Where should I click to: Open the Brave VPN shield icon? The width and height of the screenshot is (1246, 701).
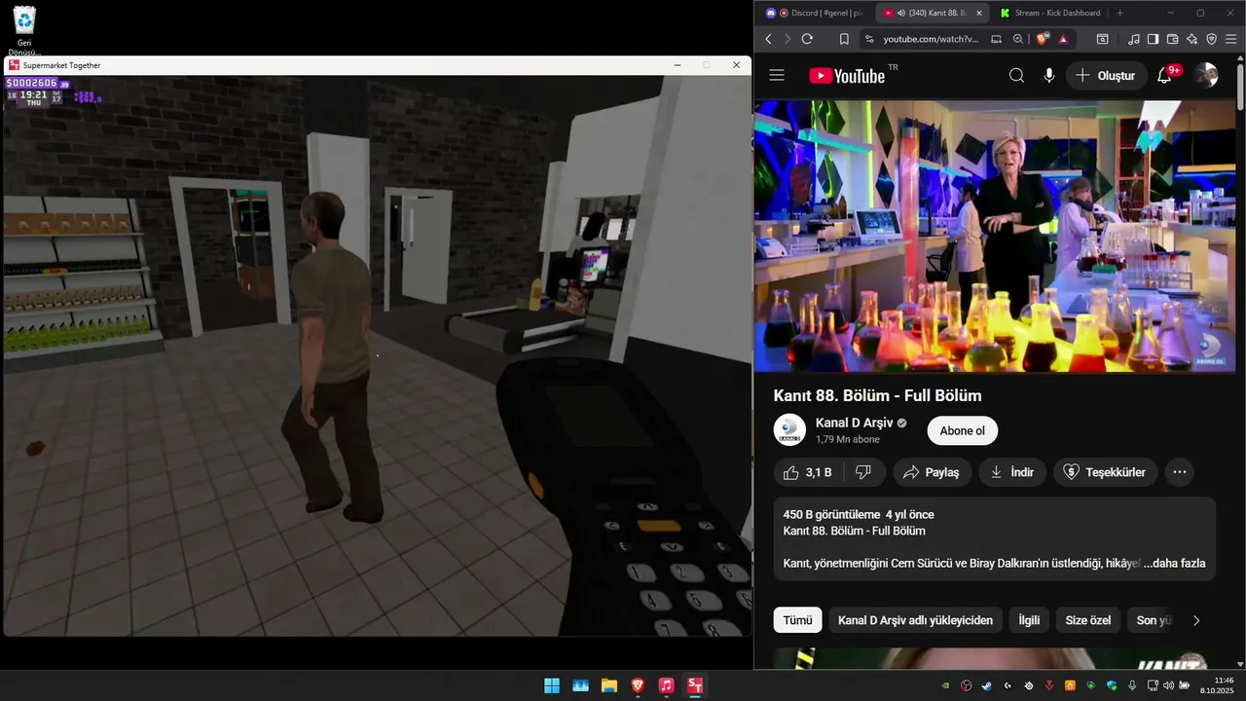pos(1211,39)
